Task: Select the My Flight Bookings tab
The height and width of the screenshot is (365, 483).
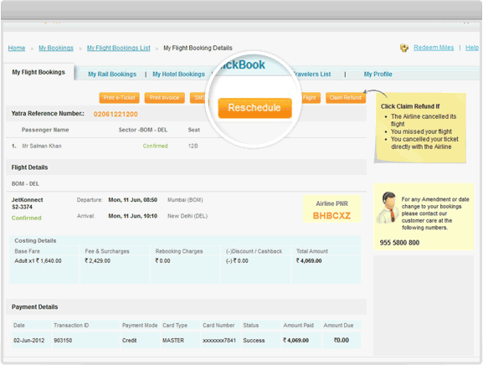Action: point(39,72)
